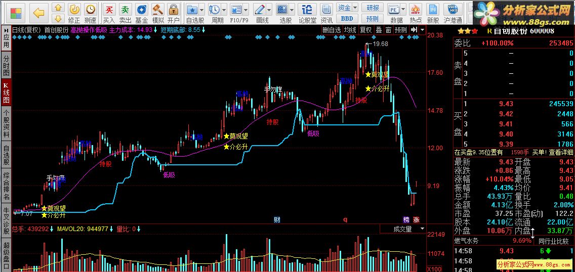
Task: Toggle 均线 moving average lines on chart
Action: [350, 30]
